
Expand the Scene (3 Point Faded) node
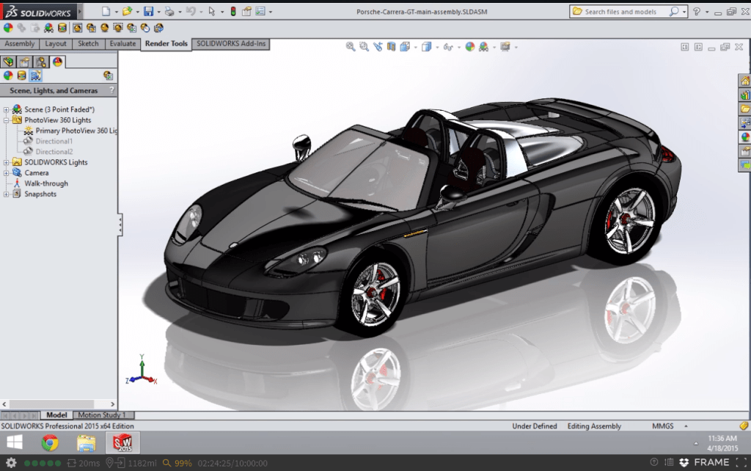(x=7, y=109)
